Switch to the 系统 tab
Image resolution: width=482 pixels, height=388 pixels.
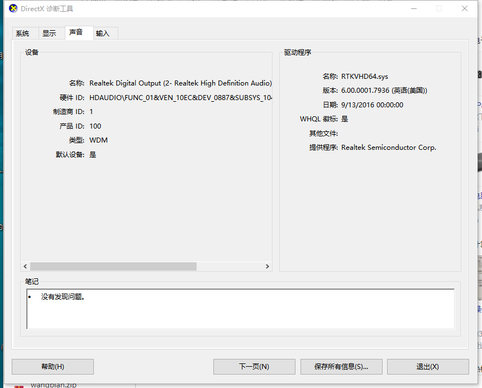22,34
